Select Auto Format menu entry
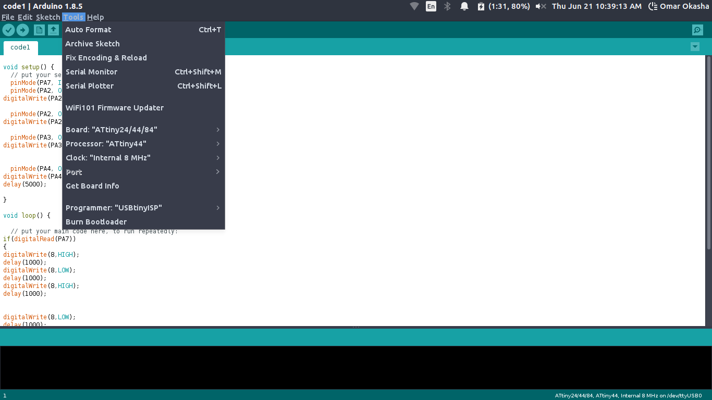 (x=143, y=30)
